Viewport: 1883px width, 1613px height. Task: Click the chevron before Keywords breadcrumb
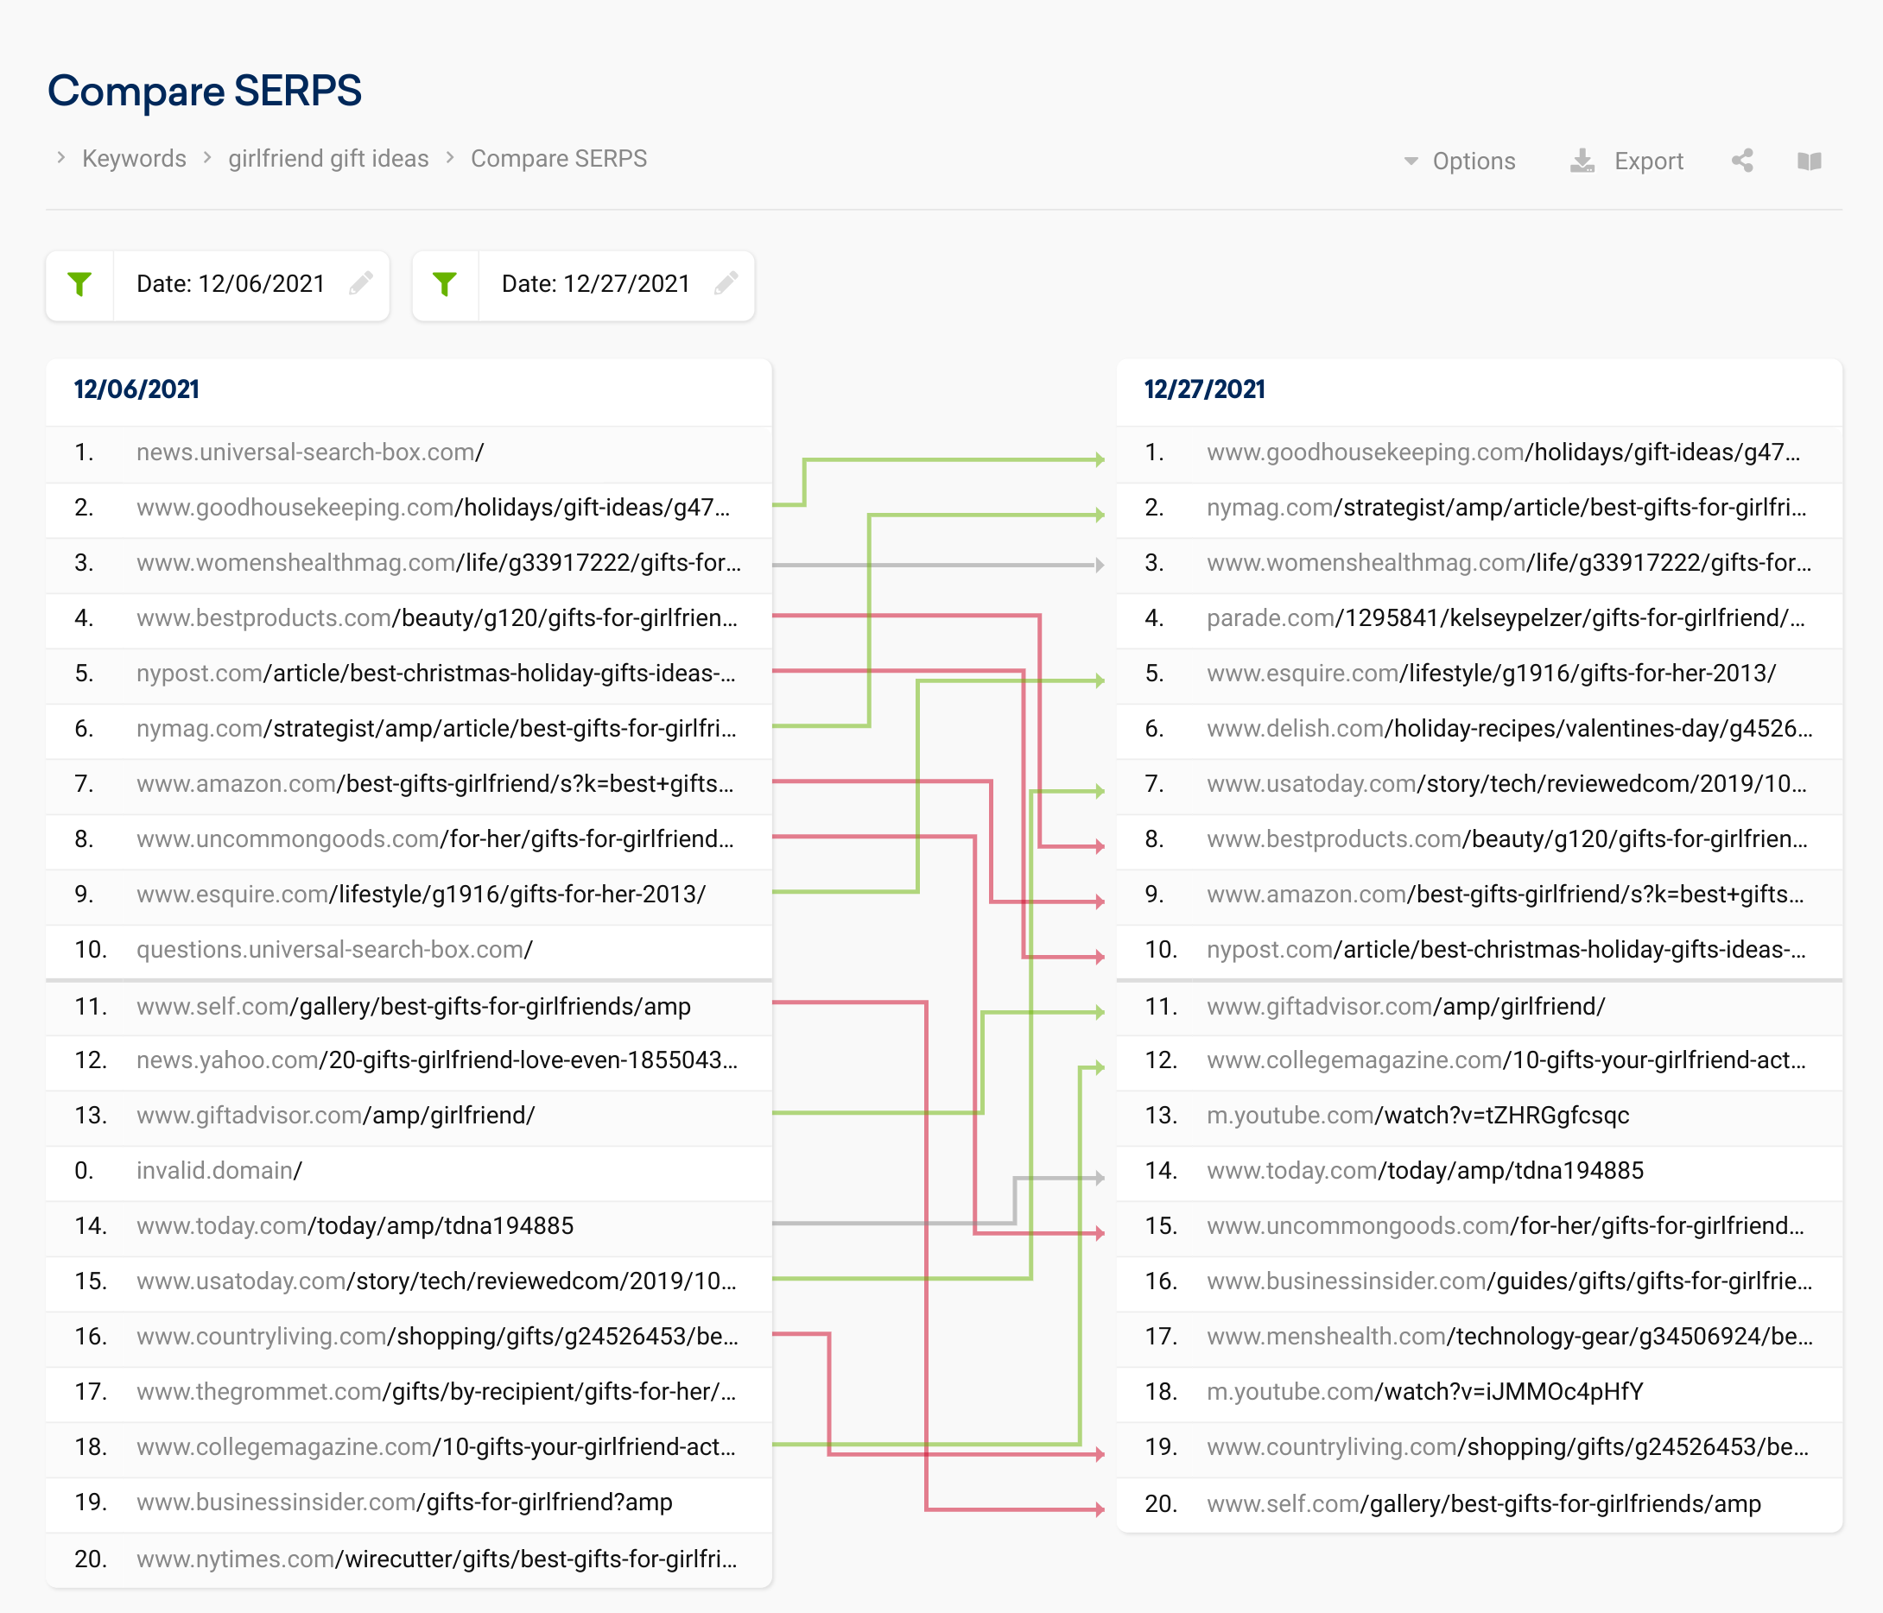point(60,158)
